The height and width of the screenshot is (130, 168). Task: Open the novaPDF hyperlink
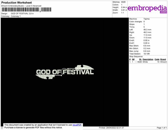(77, 125)
